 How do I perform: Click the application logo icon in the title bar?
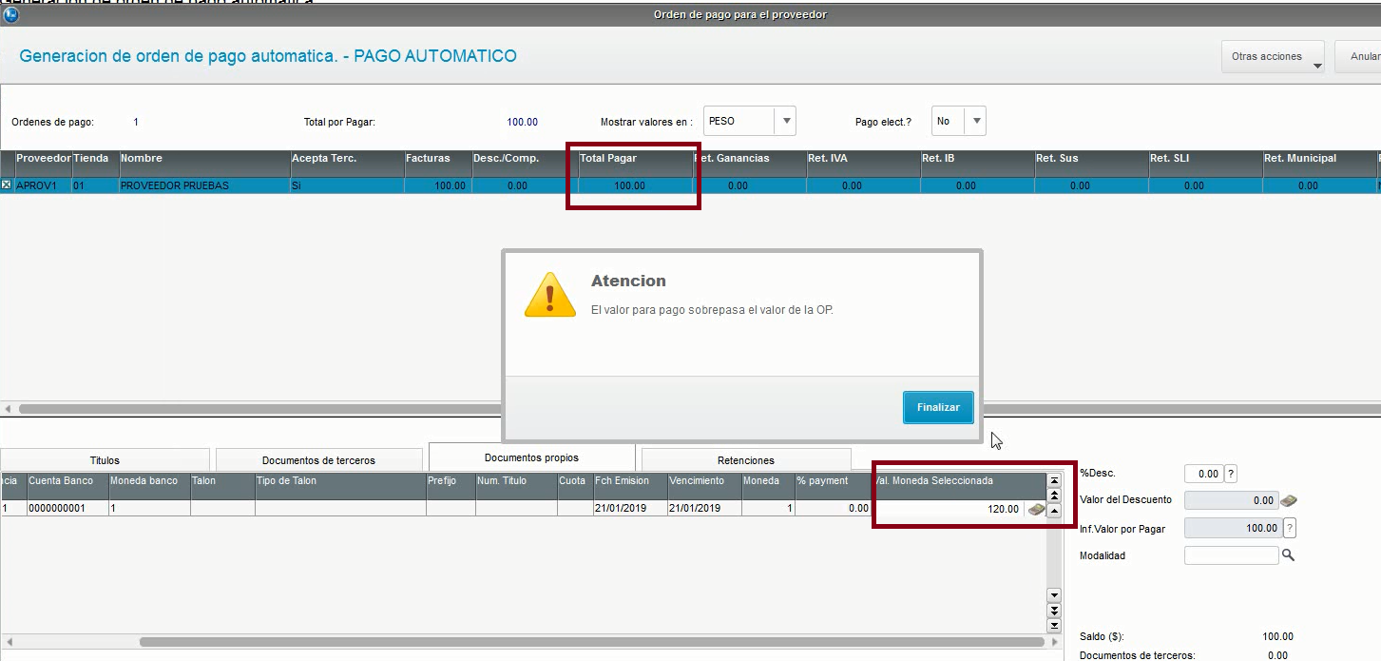(12, 14)
